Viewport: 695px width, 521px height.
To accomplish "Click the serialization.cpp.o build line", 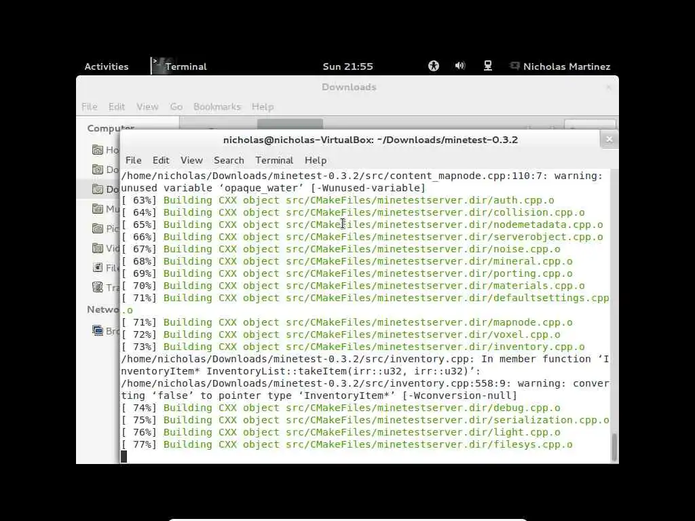I will 365,420.
